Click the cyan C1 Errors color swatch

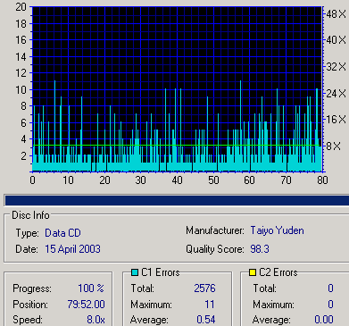click(135, 272)
